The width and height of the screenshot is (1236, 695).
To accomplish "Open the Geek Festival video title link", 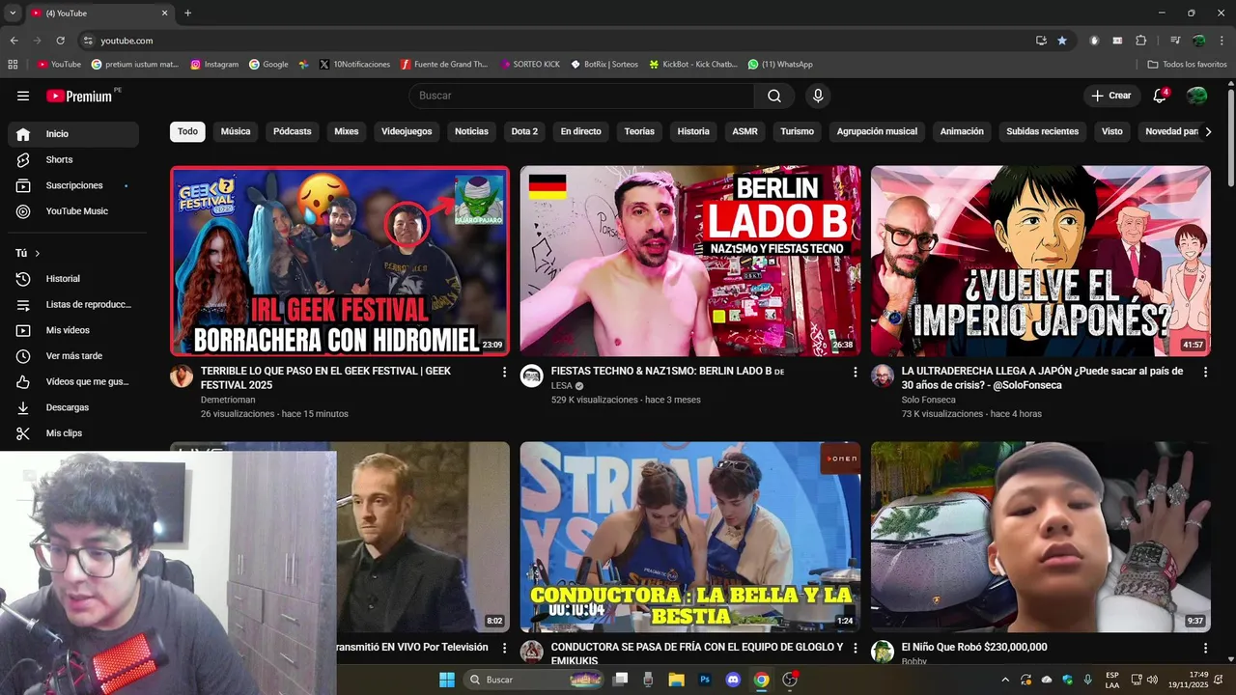I will [x=325, y=377].
